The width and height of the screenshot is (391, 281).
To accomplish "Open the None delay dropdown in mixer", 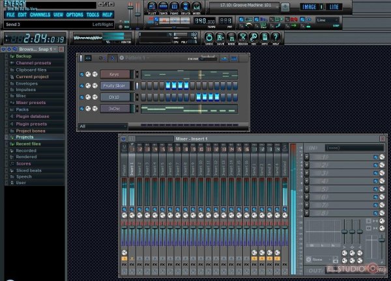I will pyautogui.click(x=321, y=260).
